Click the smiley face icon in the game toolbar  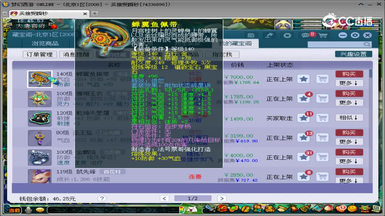pos(352,208)
